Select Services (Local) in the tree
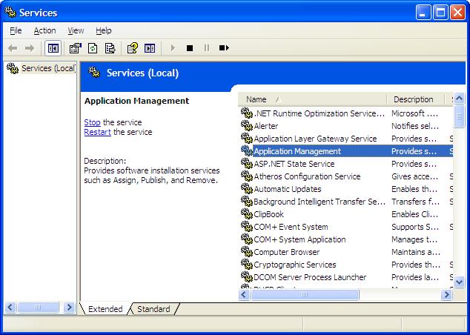The height and width of the screenshot is (335, 470). point(48,68)
